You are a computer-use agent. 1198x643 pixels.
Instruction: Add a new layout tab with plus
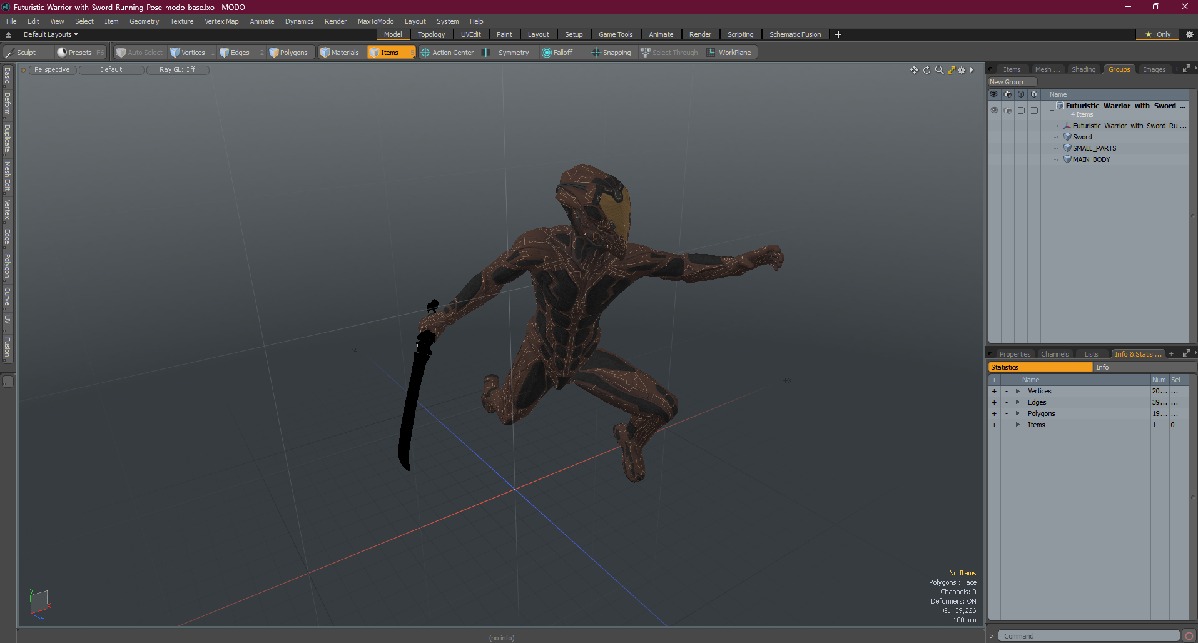tap(838, 34)
